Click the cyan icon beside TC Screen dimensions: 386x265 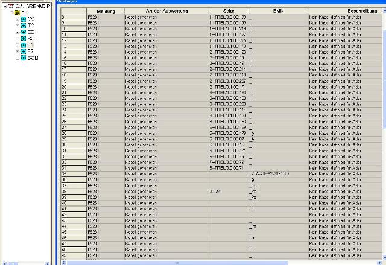pos(24,25)
